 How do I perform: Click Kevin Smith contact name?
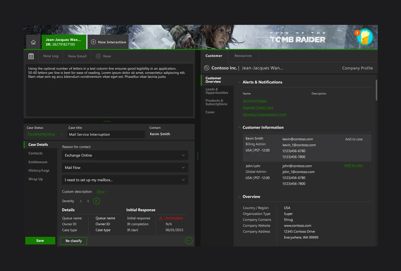(160, 134)
